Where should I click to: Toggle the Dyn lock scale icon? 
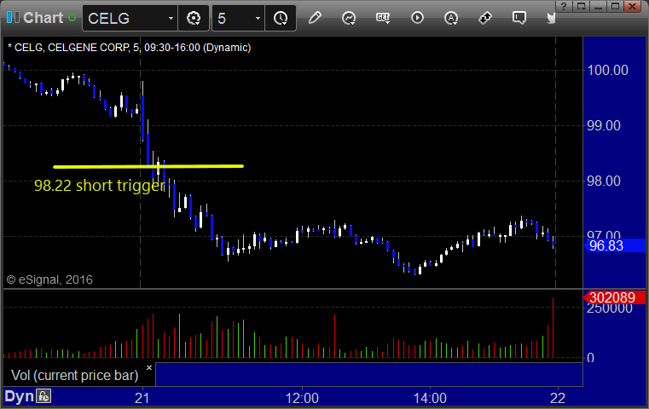click(x=43, y=396)
